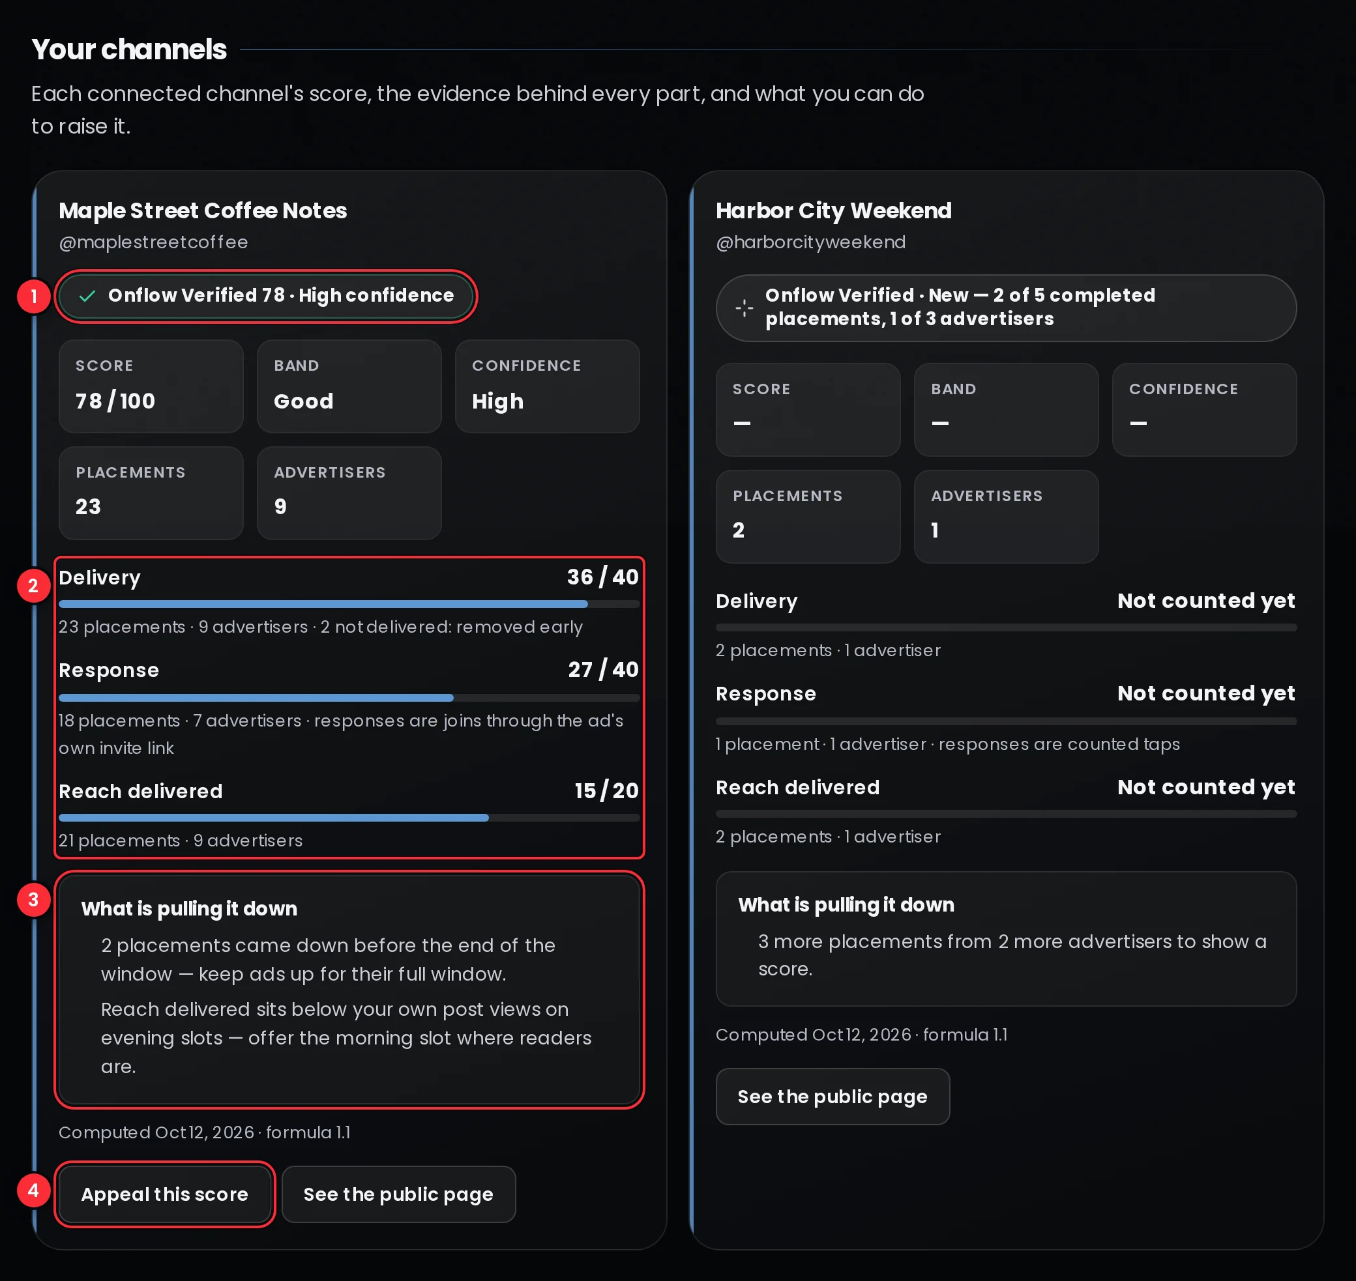This screenshot has height=1281, width=1356.
Task: Click Harbor City's "Computed Oct 12, 2026" line
Action: [861, 1035]
